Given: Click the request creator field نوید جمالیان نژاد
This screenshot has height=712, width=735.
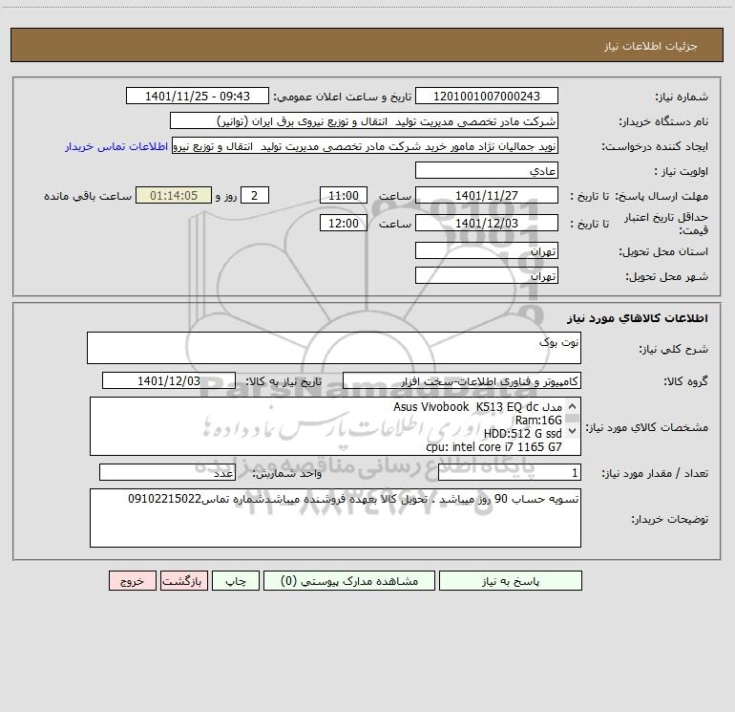Looking at the screenshot, I should pyautogui.click(x=365, y=146).
